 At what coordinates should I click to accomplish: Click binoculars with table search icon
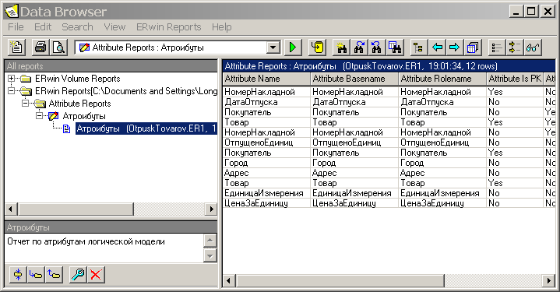coord(395,47)
